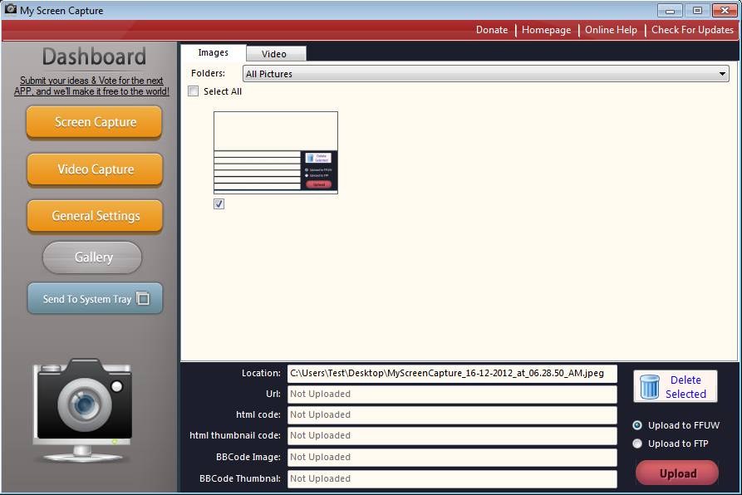Uncheck the checkbox under the screenshot thumbnail

point(219,203)
